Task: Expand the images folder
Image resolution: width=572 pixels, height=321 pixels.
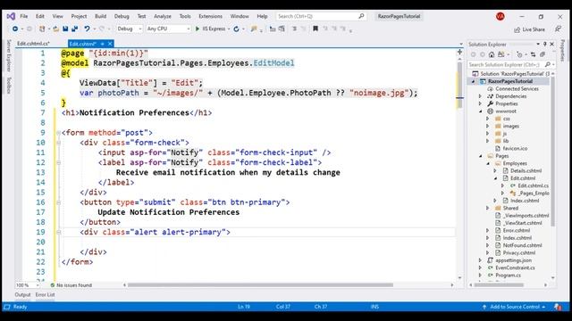Action: coord(487,127)
